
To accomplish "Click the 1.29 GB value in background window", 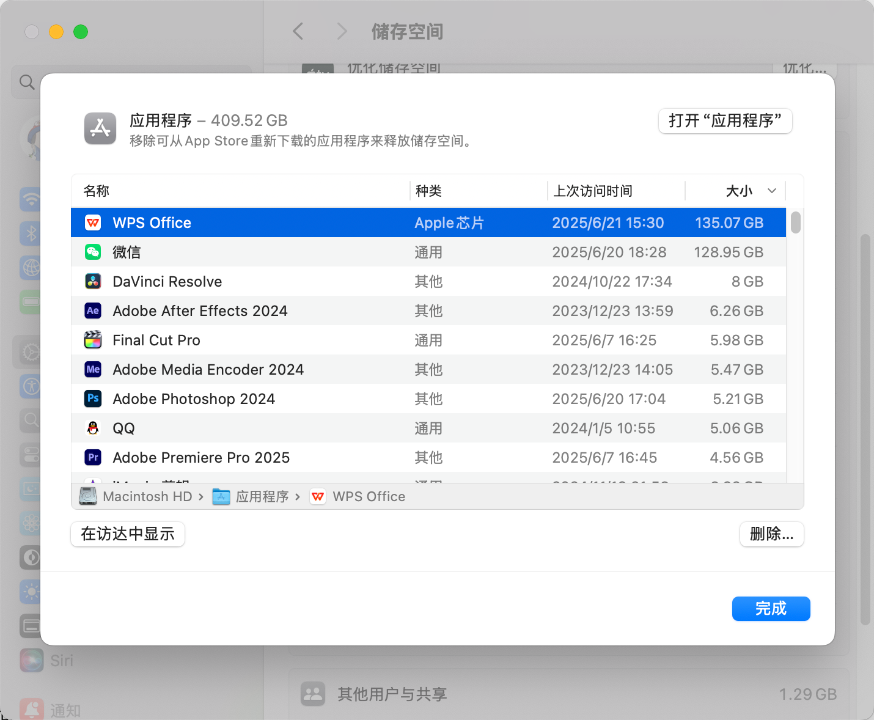I will (x=807, y=694).
